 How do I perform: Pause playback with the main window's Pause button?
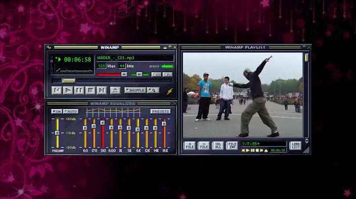pos(79,91)
